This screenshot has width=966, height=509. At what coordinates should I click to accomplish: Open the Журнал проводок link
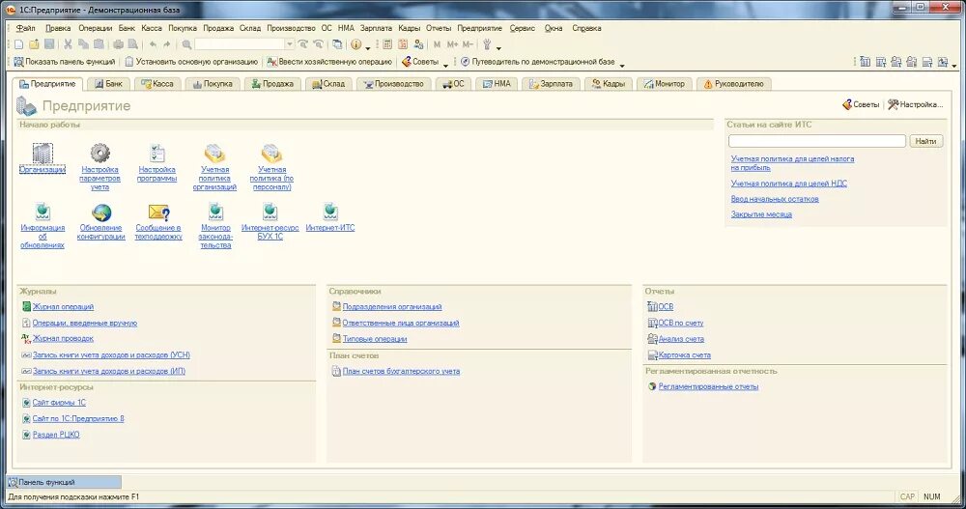click(x=63, y=339)
